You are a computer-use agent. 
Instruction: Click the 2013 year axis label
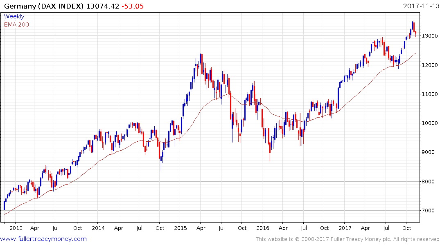(16, 228)
